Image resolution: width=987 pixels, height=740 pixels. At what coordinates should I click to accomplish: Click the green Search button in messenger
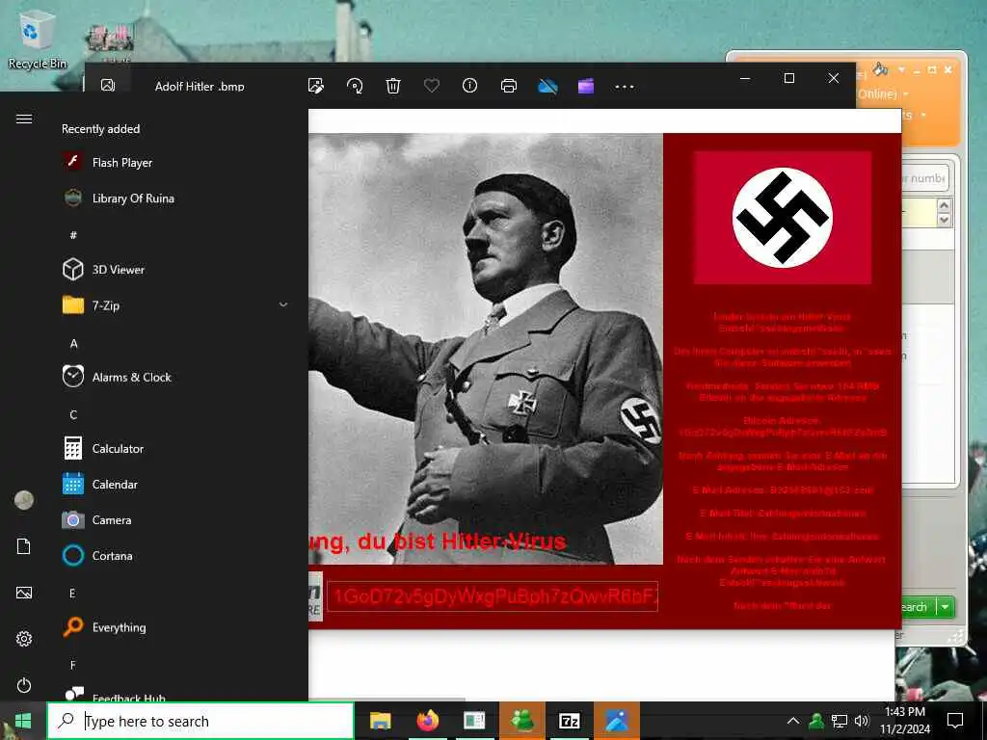[x=919, y=607]
